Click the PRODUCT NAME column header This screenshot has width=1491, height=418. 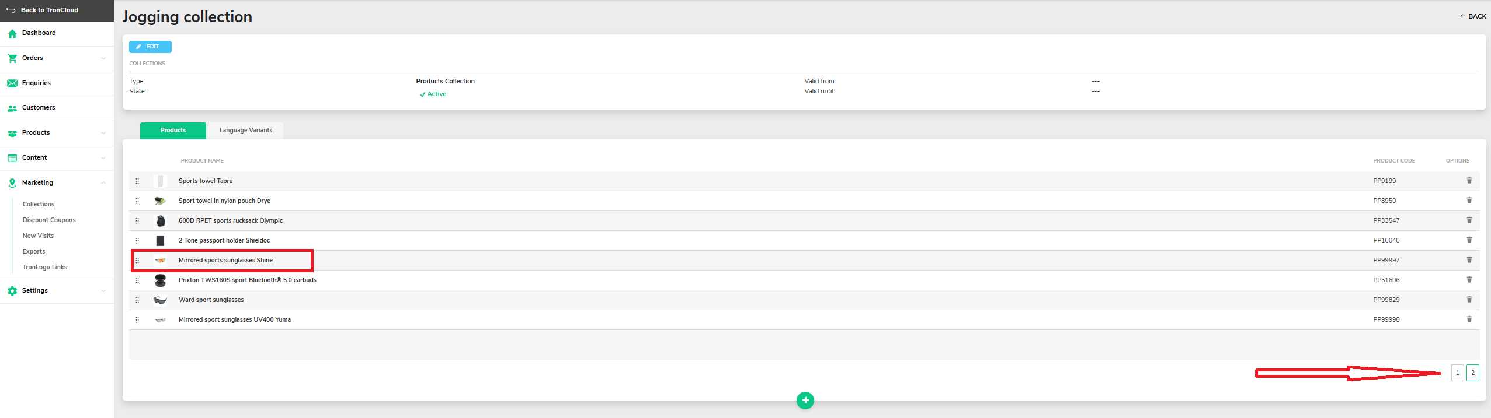click(x=202, y=161)
